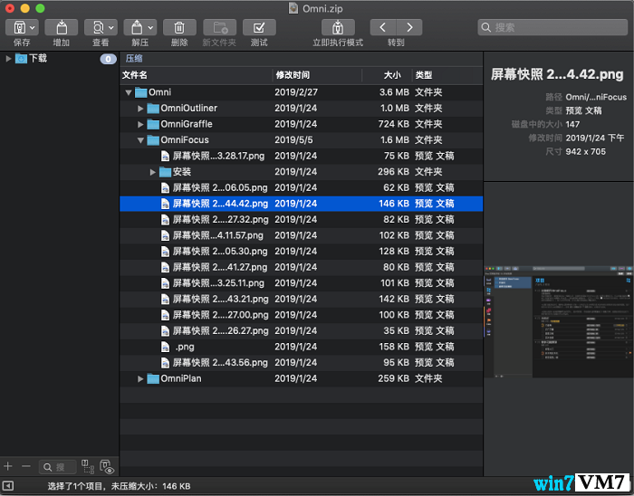Click the 删除 (Delete) trash icon
This screenshot has width=634, height=496.
[x=179, y=27]
